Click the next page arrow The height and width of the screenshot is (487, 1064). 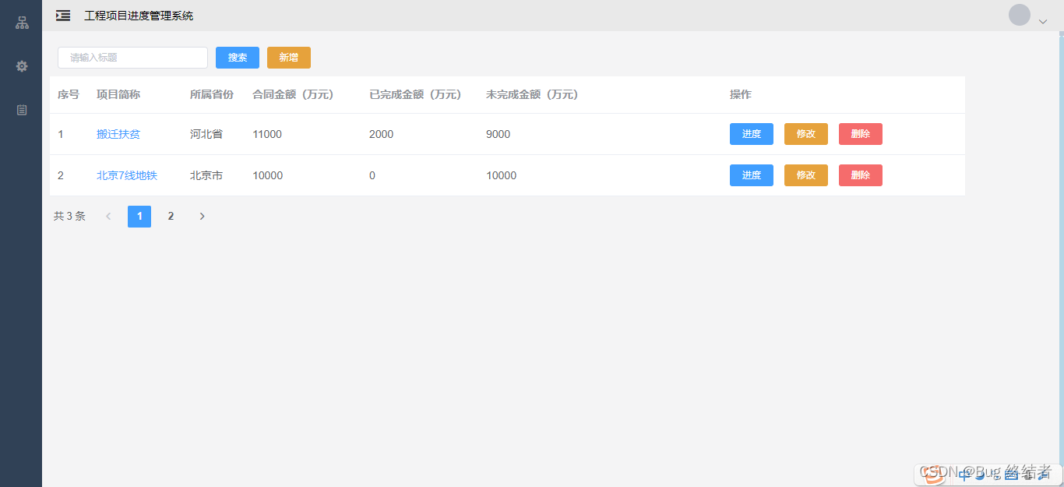202,217
